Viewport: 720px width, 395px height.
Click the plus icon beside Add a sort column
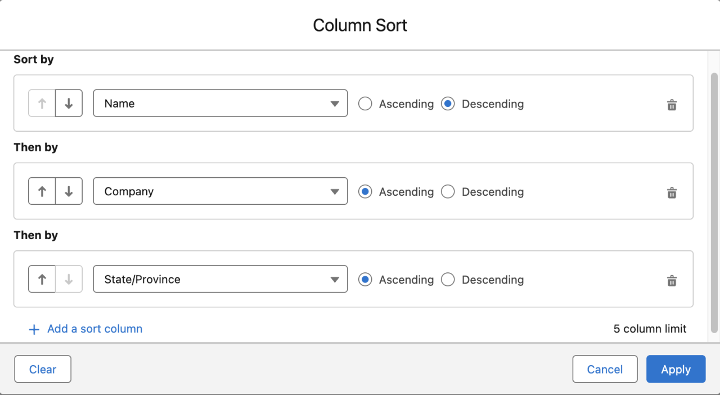34,329
